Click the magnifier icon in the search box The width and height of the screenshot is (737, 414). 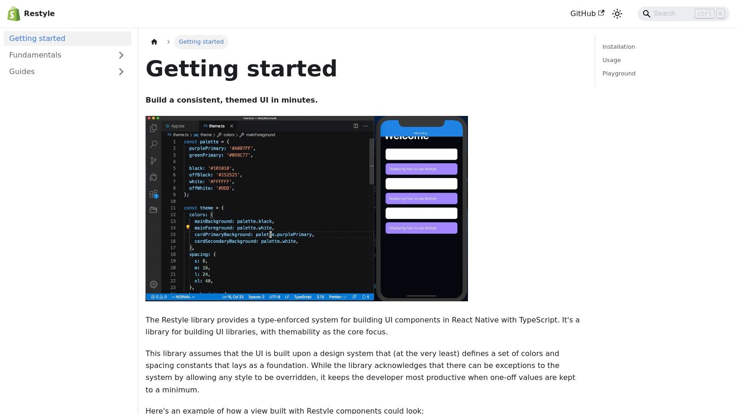(x=647, y=14)
